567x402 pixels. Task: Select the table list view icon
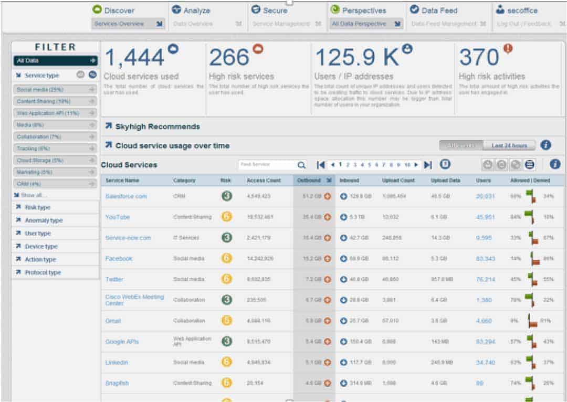pyautogui.click(x=529, y=165)
